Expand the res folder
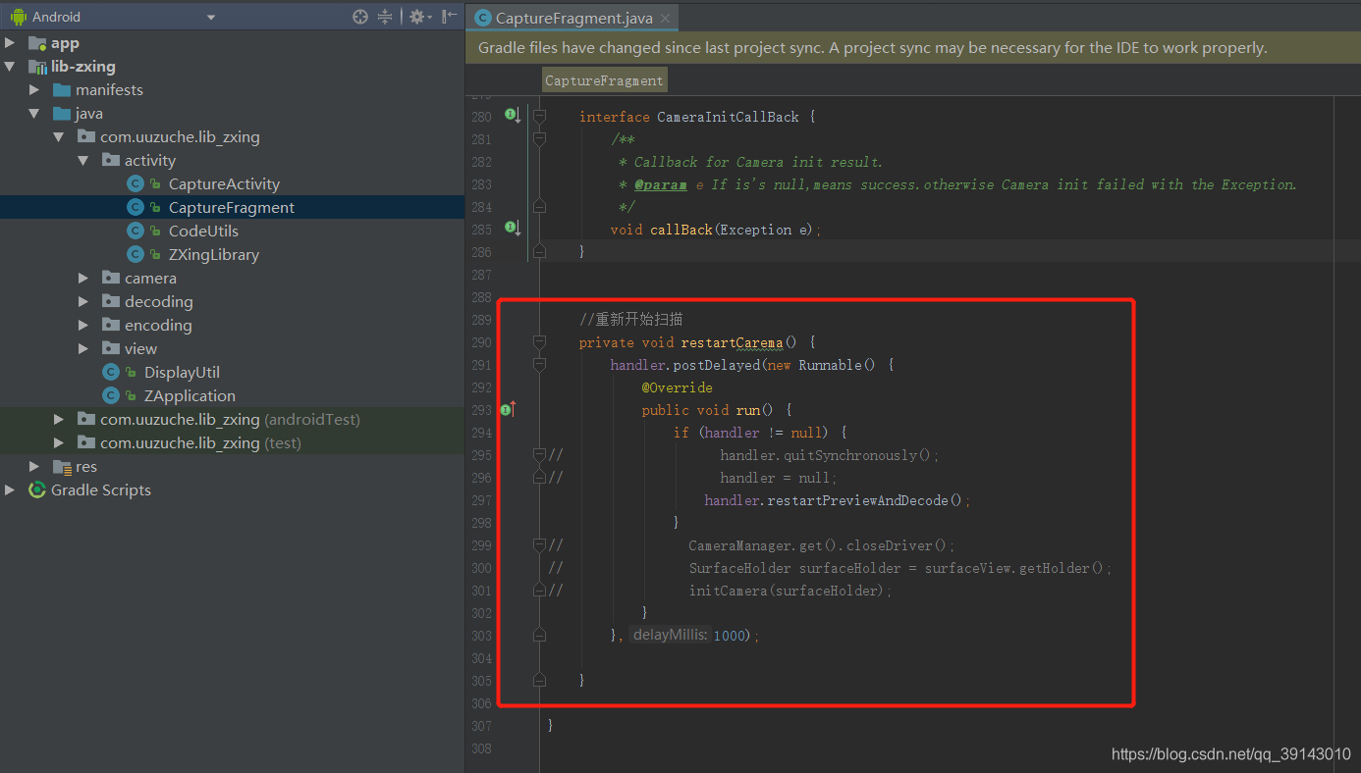Viewport: 1361px width, 773px height. coord(34,467)
